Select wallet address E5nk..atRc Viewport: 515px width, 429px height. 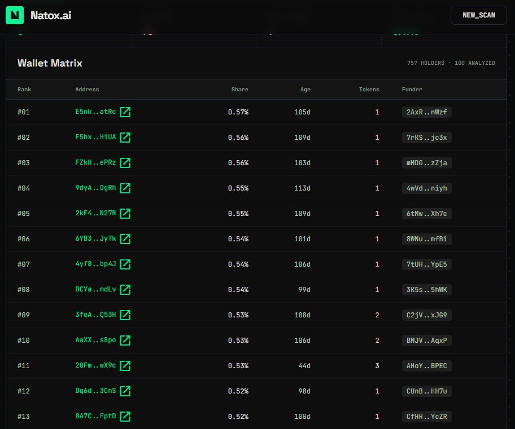click(95, 112)
